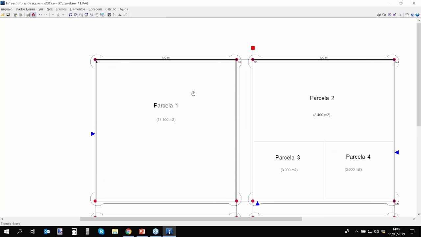Open the Windows Start menu
The height and width of the screenshot is (237, 421).
(x=7, y=232)
